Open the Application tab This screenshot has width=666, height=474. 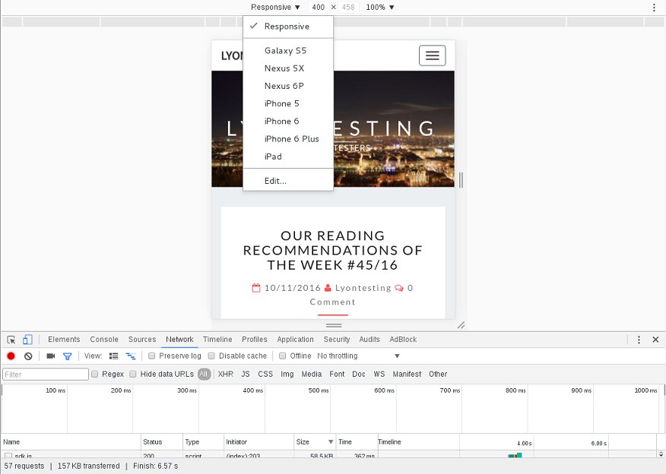295,340
